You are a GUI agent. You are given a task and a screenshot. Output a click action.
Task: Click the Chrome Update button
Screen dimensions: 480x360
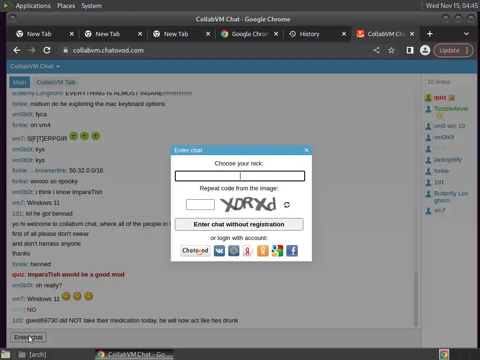450,50
